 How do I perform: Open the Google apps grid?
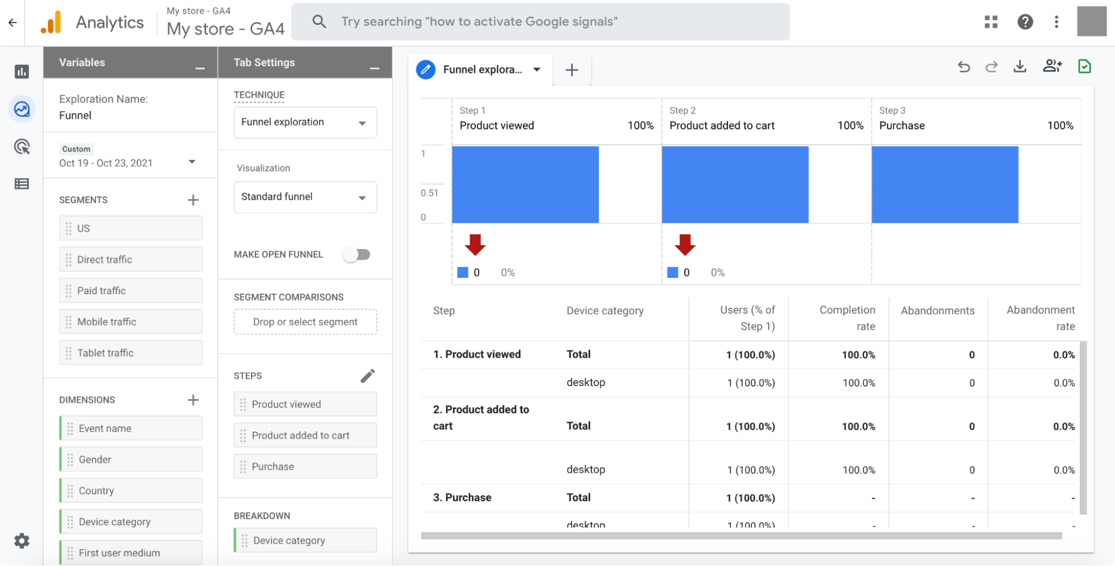pos(991,22)
